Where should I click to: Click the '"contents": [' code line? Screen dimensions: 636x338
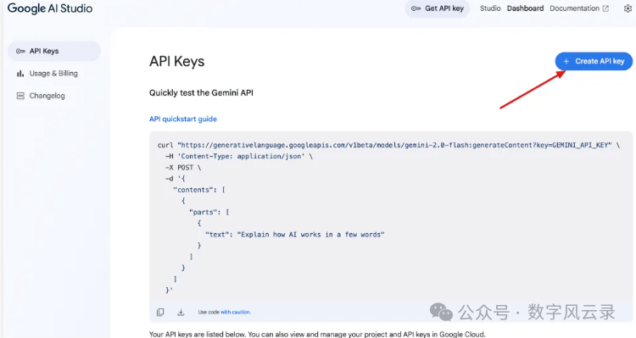pyautogui.click(x=199, y=190)
